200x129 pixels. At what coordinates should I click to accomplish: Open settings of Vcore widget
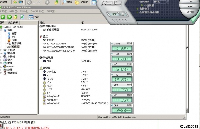click(128, 44)
